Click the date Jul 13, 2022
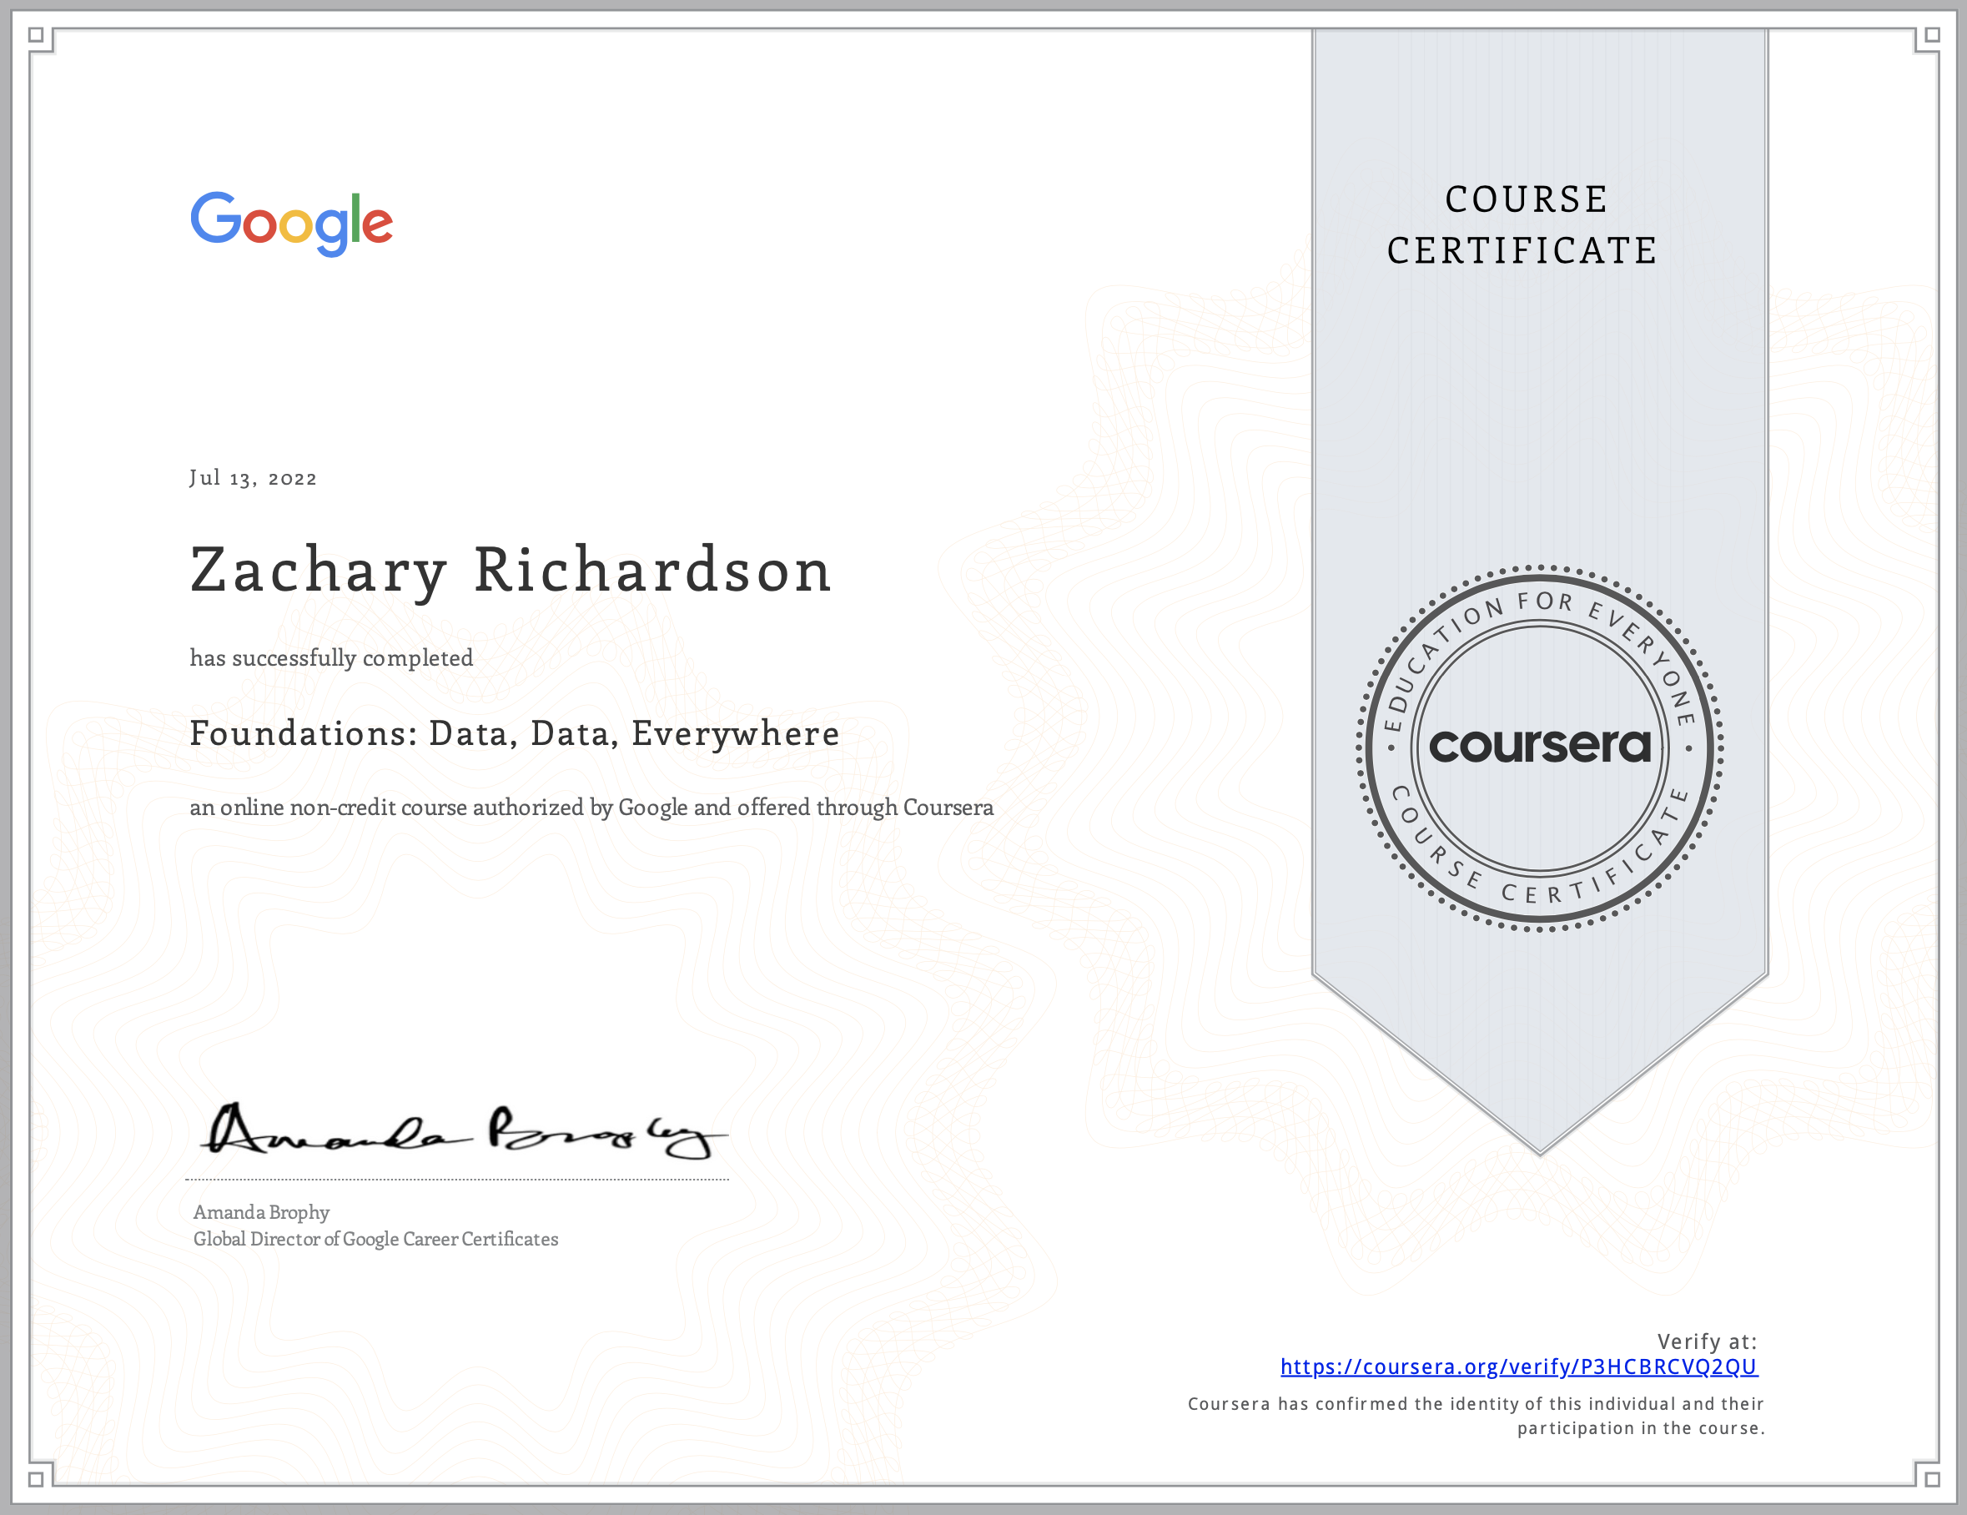1967x1515 pixels. (x=253, y=478)
